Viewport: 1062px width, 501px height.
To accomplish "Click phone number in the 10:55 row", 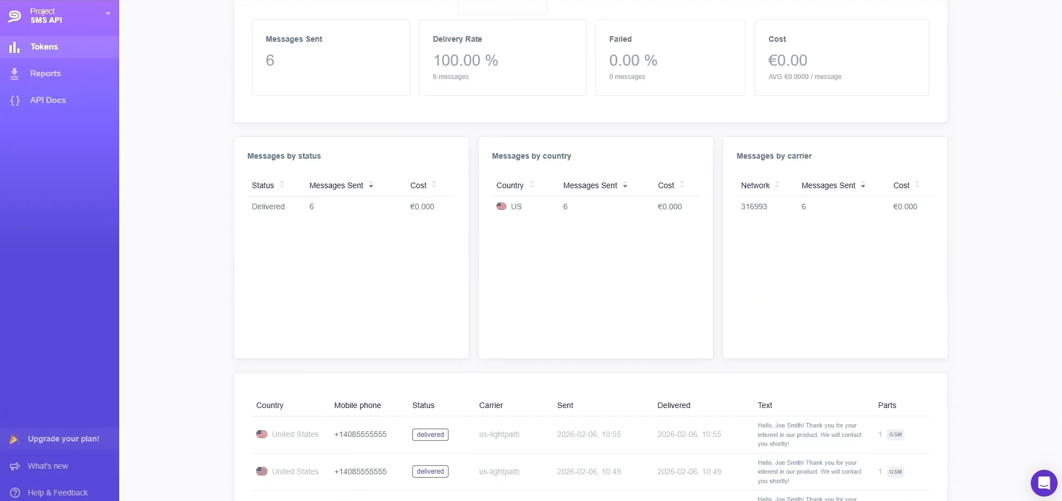I will tap(361, 434).
